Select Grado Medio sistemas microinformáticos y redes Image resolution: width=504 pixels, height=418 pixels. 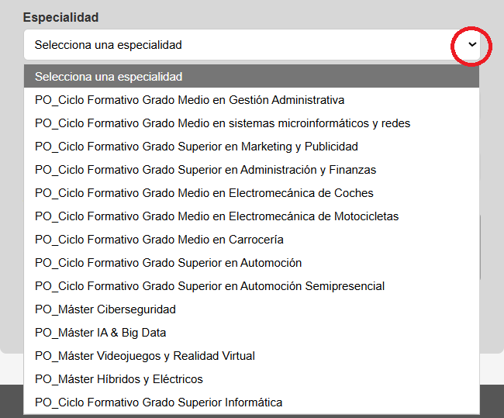tap(223, 123)
